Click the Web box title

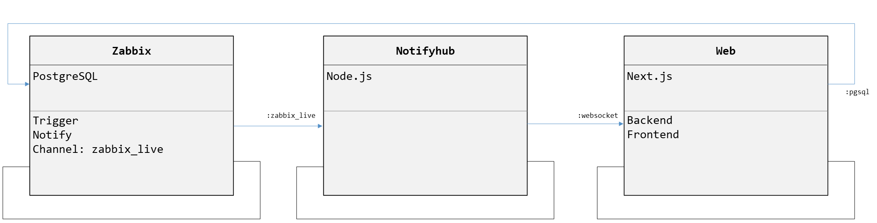coord(725,51)
